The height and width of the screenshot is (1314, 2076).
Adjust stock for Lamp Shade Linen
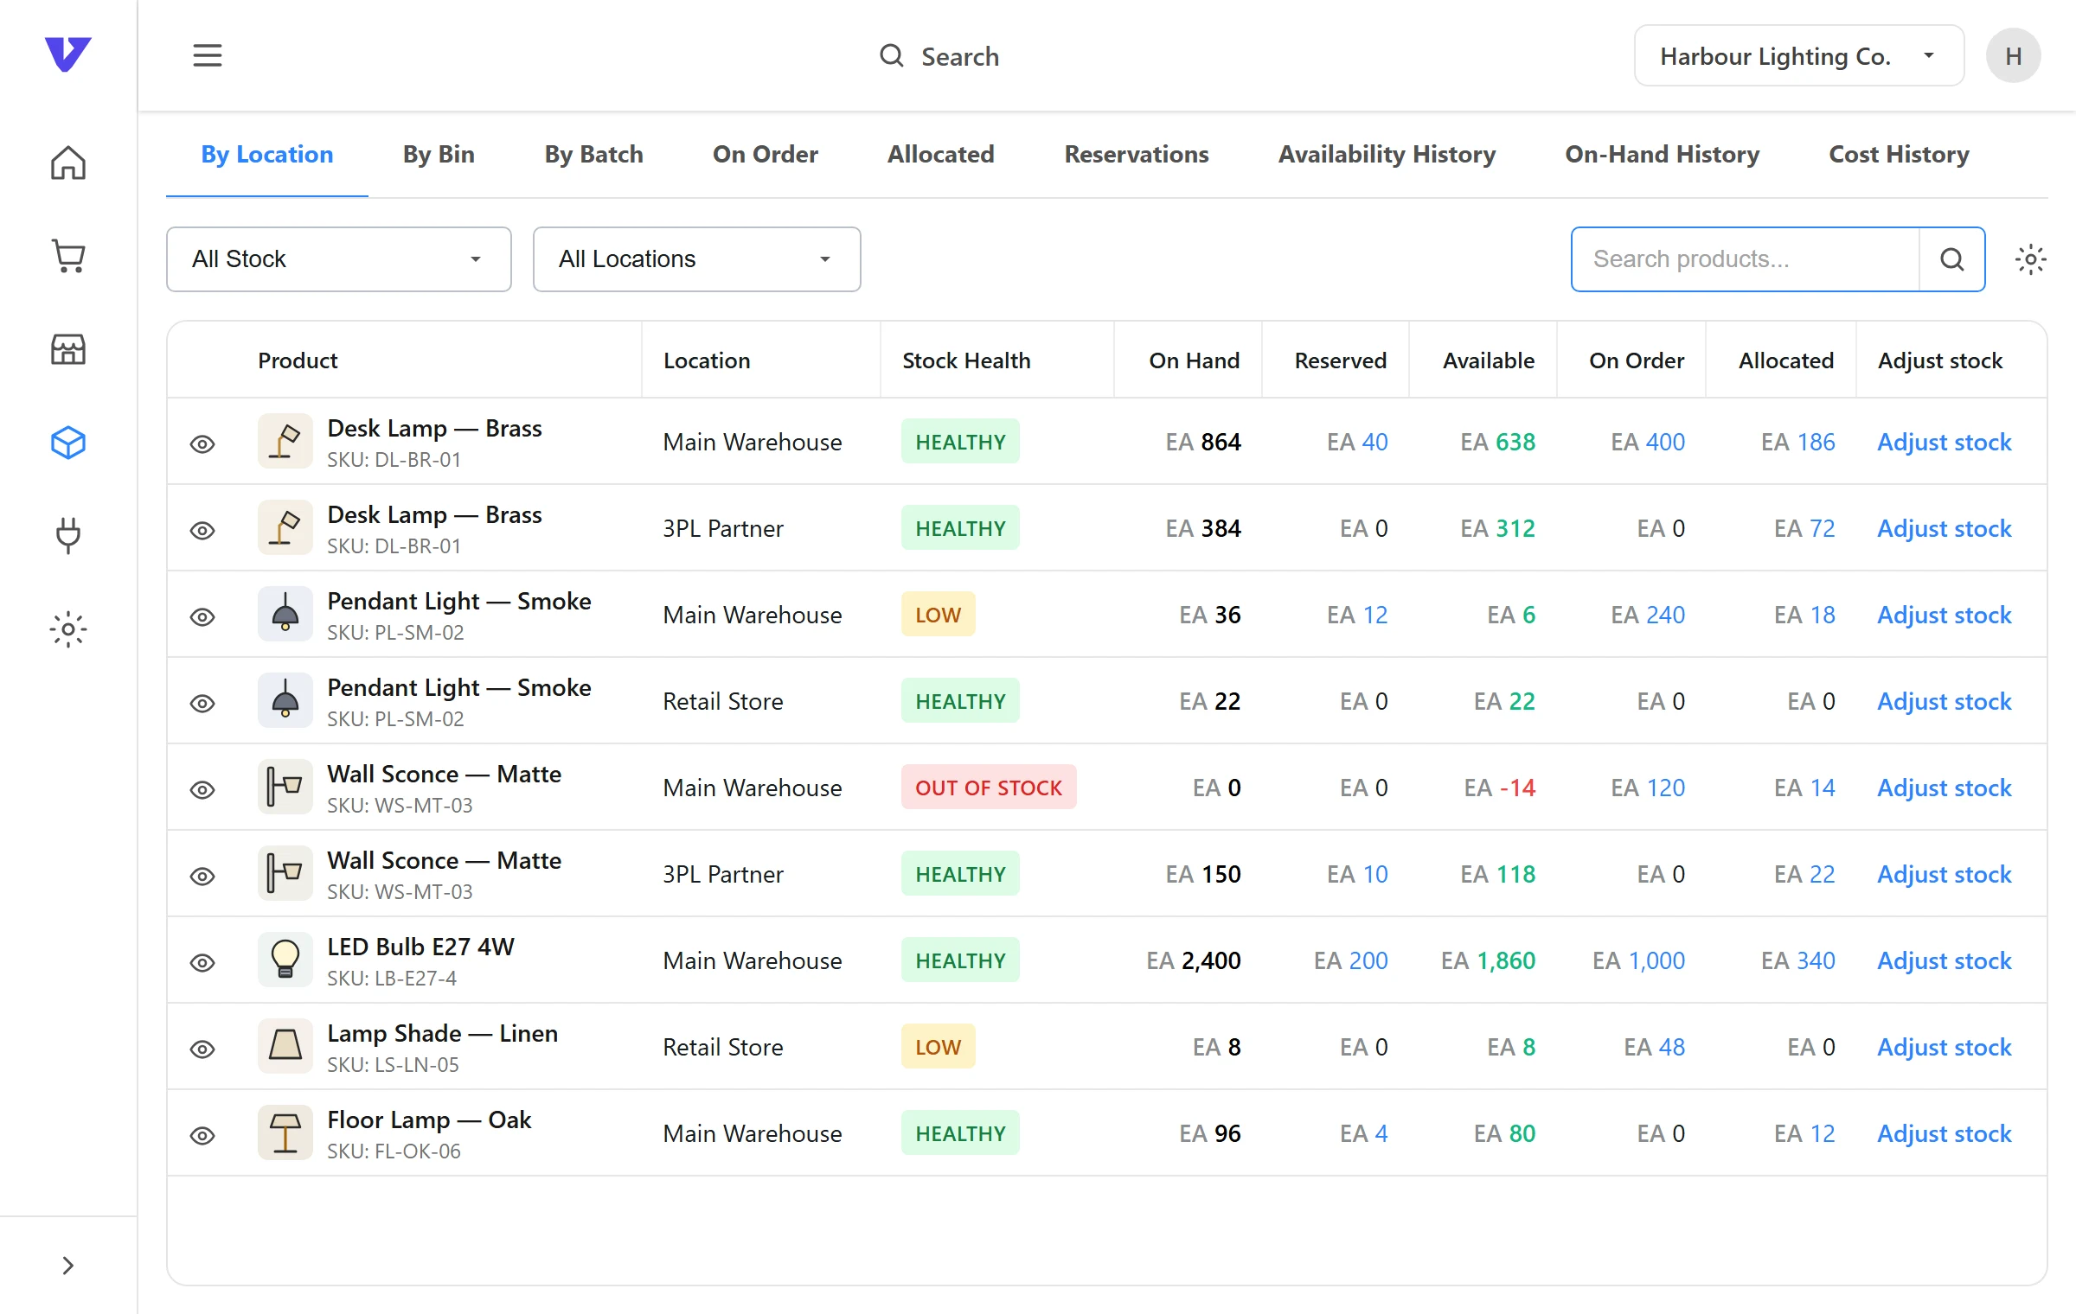(1944, 1047)
